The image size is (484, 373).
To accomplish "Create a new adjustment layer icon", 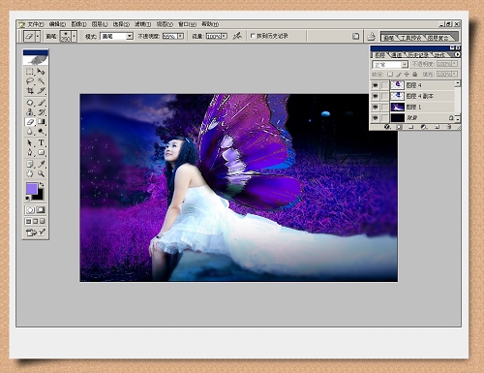I will (424, 127).
